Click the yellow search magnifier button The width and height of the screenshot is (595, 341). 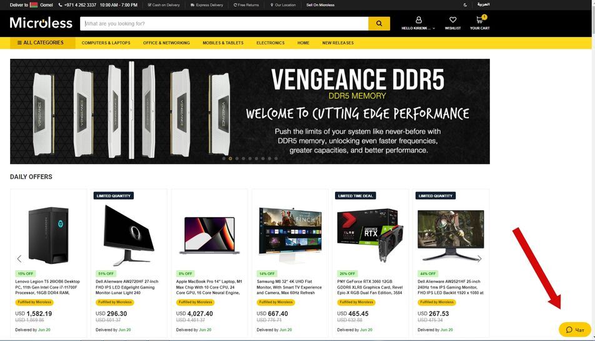click(x=379, y=24)
